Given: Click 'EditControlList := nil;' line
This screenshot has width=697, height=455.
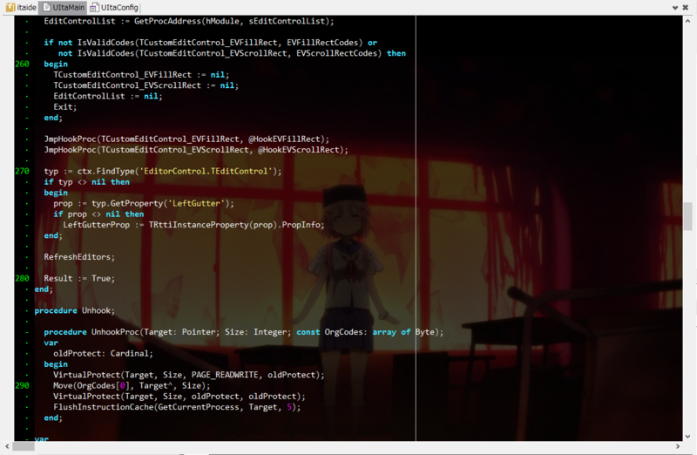Looking at the screenshot, I should 107,96.
